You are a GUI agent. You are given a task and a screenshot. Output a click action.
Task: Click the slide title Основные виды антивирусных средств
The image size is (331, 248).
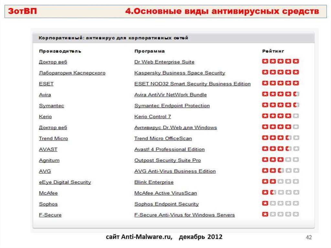pyautogui.click(x=222, y=11)
